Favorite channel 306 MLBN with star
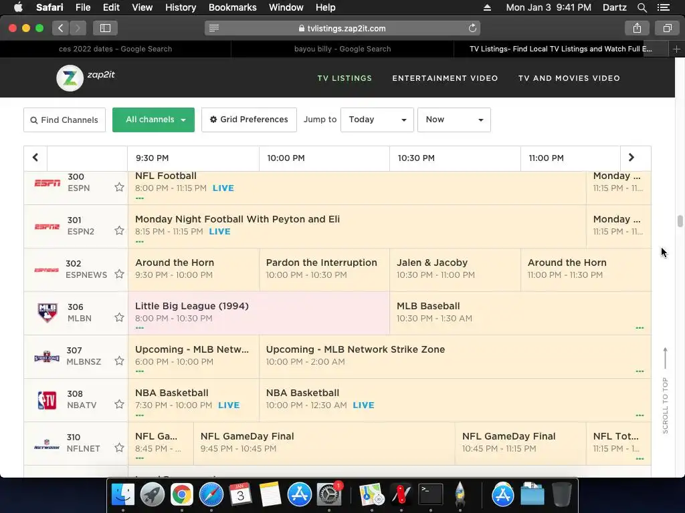Image resolution: width=685 pixels, height=513 pixels. point(119,317)
